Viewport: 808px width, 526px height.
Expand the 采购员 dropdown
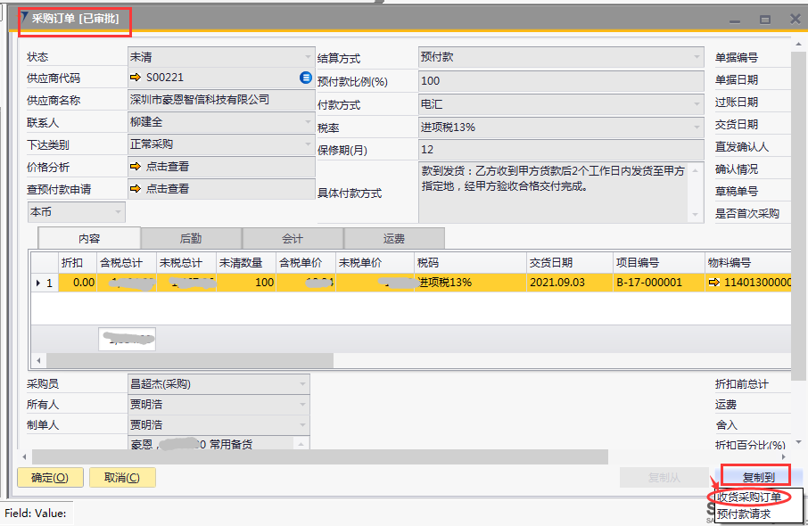pyautogui.click(x=303, y=384)
